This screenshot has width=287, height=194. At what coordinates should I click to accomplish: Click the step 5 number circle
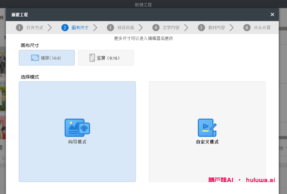point(201,28)
